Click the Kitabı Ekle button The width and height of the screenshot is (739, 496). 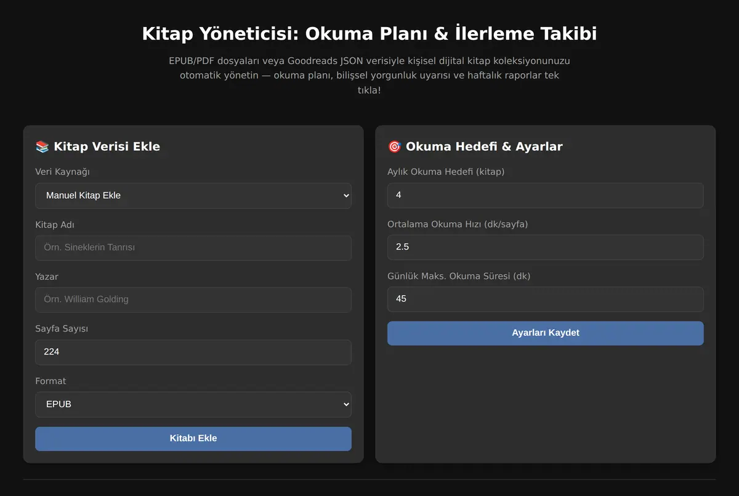click(x=193, y=439)
